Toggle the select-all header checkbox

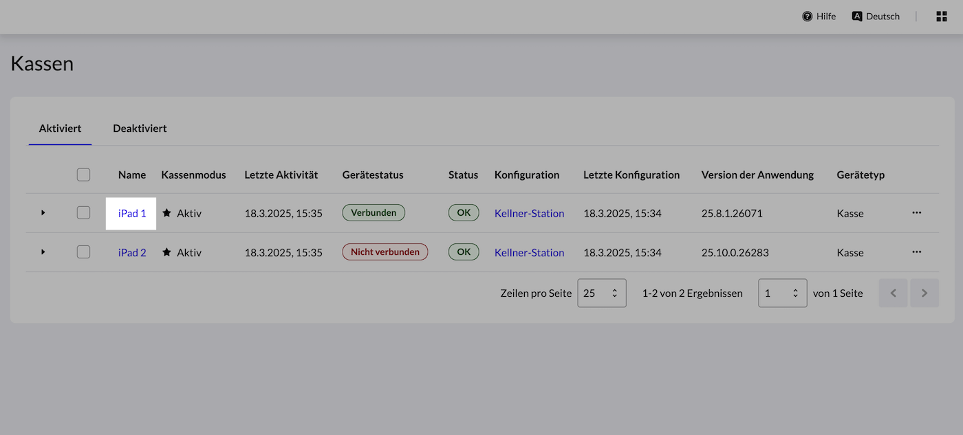pyautogui.click(x=83, y=175)
